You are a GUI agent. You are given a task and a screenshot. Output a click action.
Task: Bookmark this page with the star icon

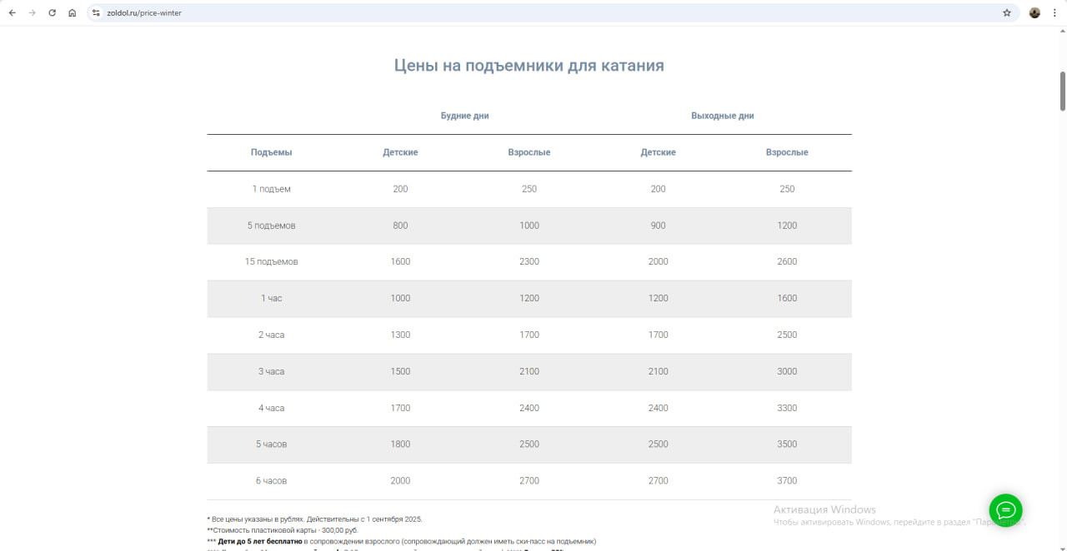tap(1007, 13)
